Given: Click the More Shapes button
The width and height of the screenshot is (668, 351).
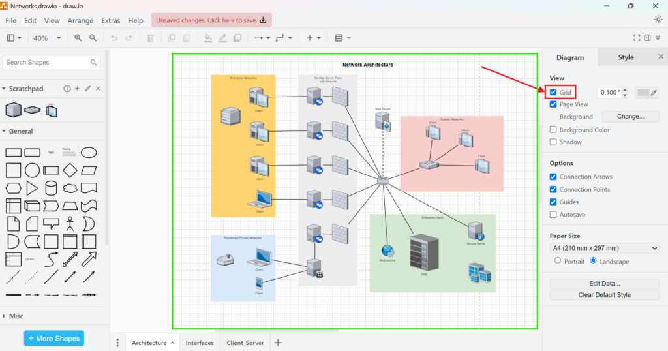Looking at the screenshot, I should [x=54, y=338].
